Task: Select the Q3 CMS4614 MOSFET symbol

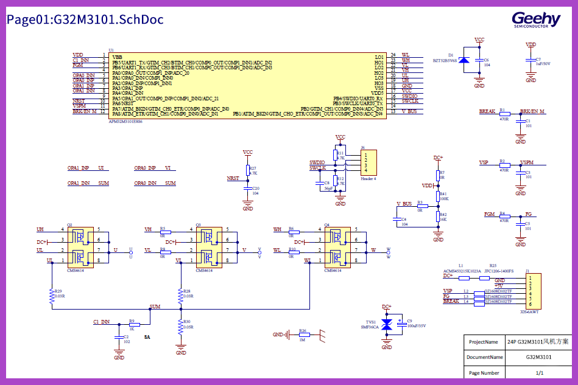Action: (209, 245)
